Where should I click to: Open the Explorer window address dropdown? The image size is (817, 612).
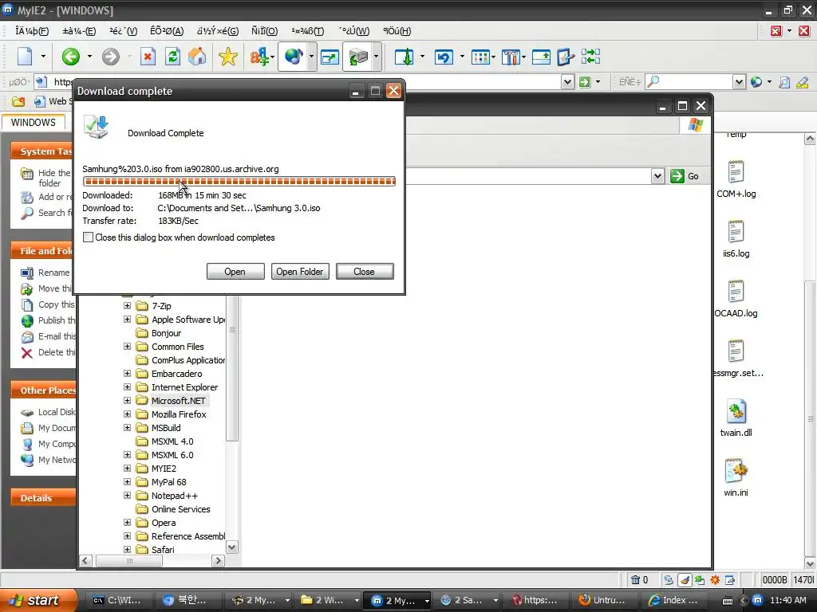point(657,176)
